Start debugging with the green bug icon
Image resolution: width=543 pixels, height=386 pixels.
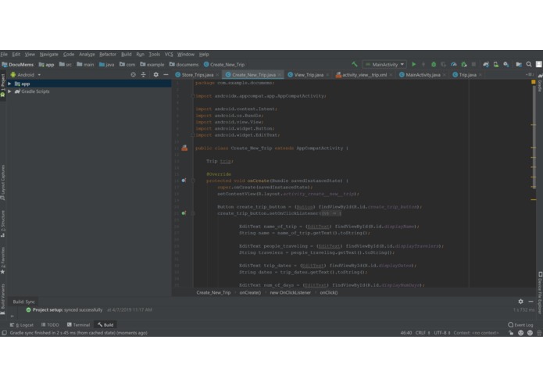tap(433, 64)
